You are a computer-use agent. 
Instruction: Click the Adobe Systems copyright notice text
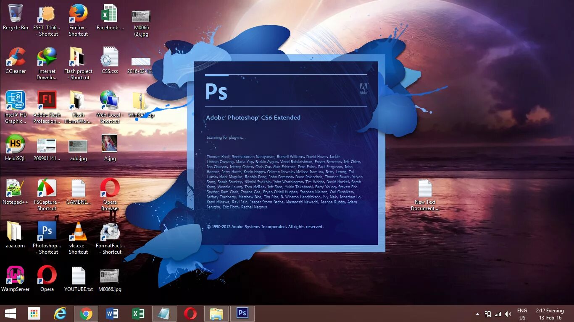(265, 227)
